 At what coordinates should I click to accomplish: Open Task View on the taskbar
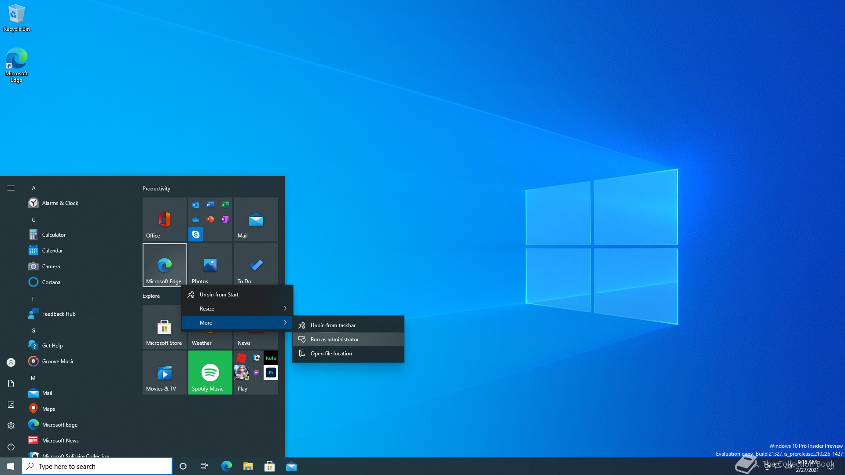204,466
